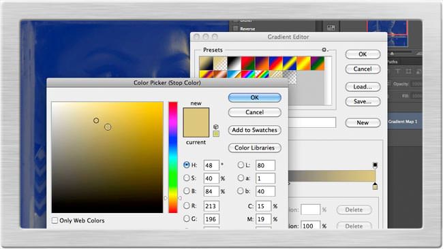
Task: Click the location field showing 100
Action: pos(310,225)
